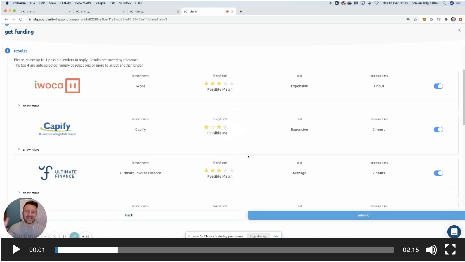Seek along the video progress bar

pos(224,250)
